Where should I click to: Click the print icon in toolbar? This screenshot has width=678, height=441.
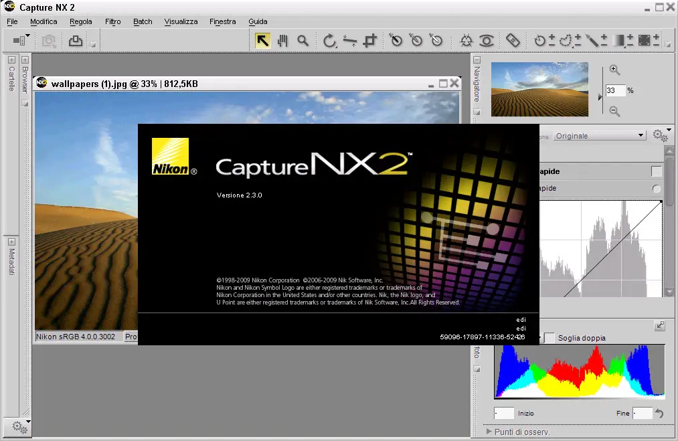76,41
